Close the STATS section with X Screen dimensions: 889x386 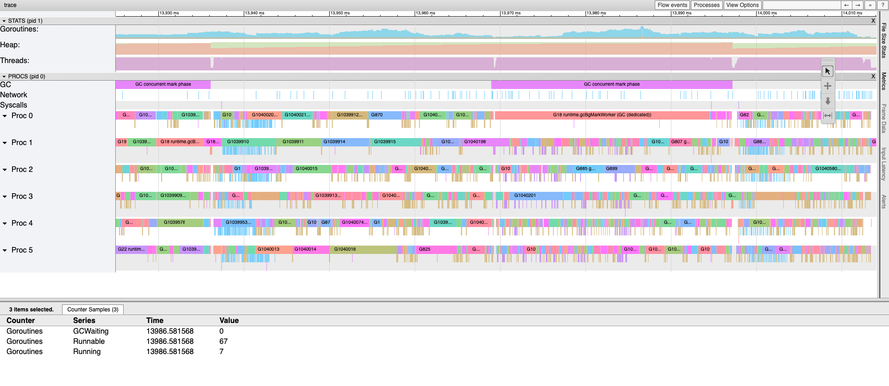[x=873, y=21]
